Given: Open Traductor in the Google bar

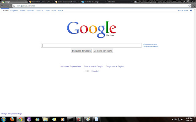Looking at the screenshot, I should 39,10.
